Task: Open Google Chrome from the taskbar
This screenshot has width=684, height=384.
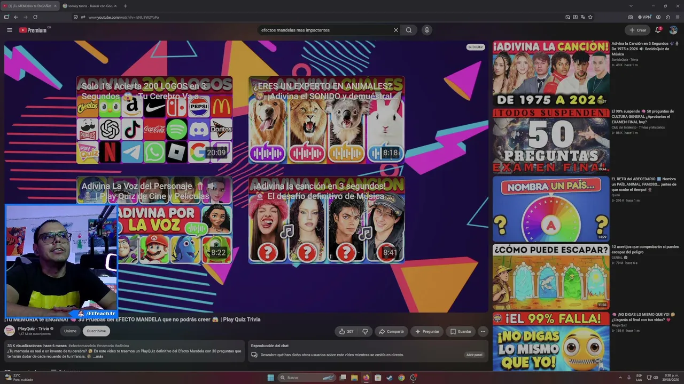Action: coord(401,378)
